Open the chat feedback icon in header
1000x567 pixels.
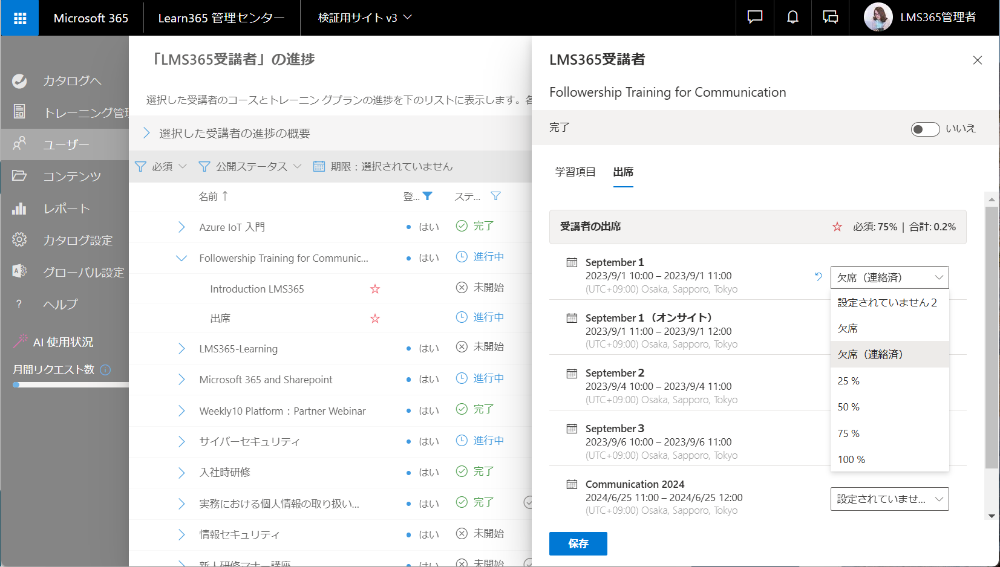(x=755, y=18)
